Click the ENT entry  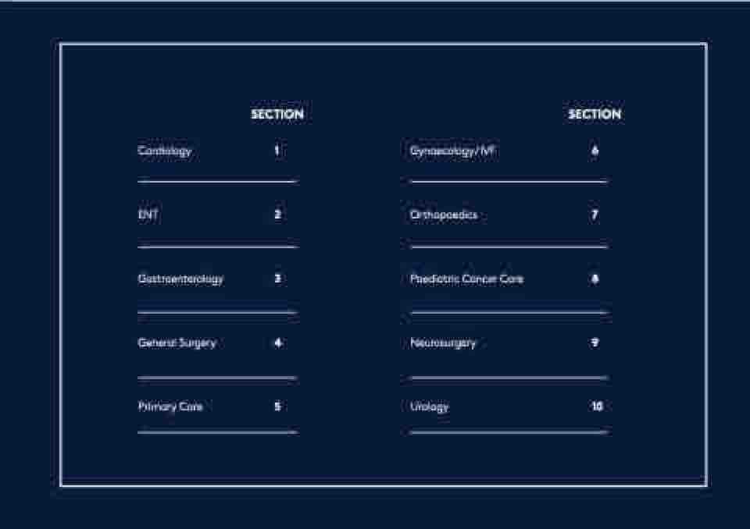[148, 215]
